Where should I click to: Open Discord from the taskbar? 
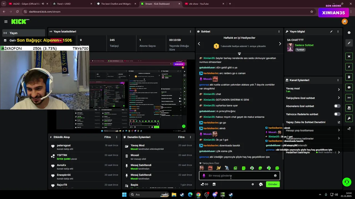[x=215, y=195]
